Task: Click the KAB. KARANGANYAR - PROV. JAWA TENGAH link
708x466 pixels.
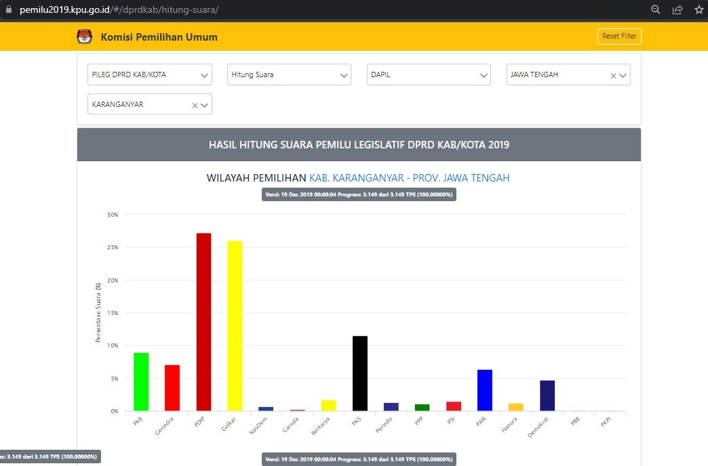Action: click(x=409, y=178)
